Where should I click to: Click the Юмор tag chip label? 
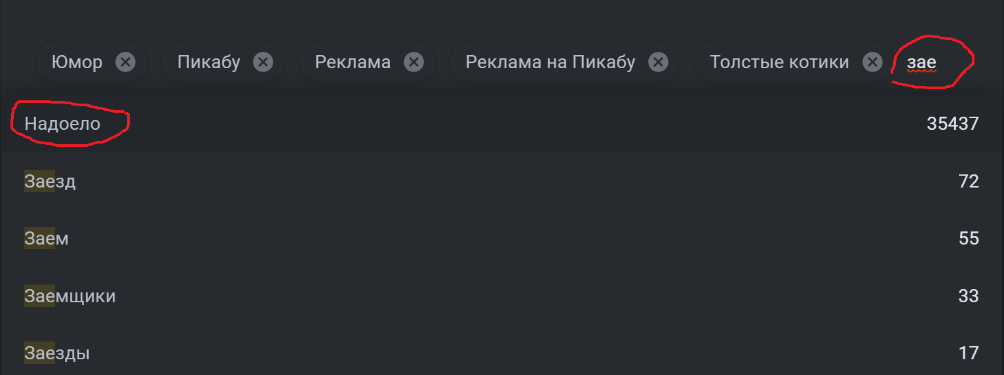pyautogui.click(x=77, y=62)
